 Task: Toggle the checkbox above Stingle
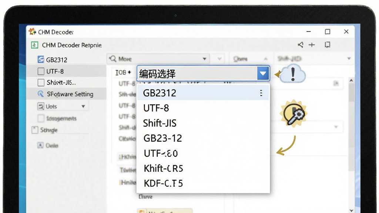coord(41,118)
